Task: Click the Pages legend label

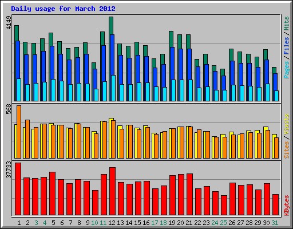Action: [287, 70]
